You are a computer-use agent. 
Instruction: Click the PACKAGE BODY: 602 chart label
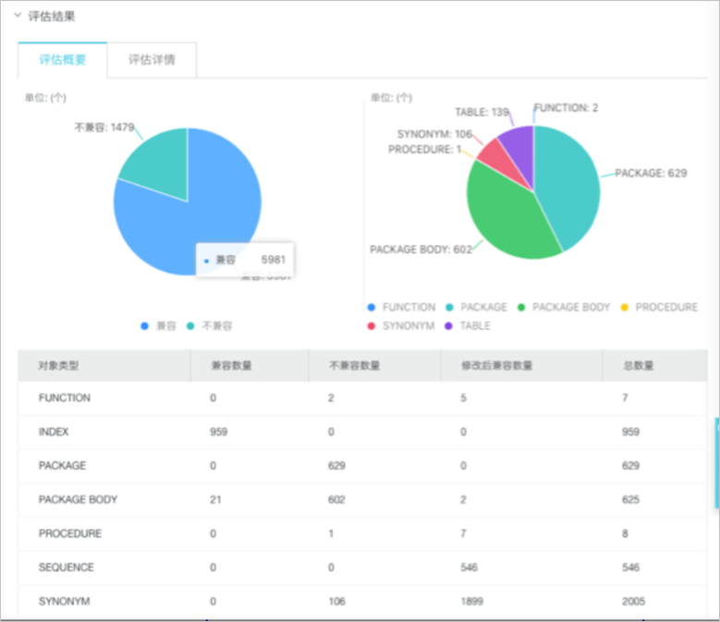click(x=421, y=250)
